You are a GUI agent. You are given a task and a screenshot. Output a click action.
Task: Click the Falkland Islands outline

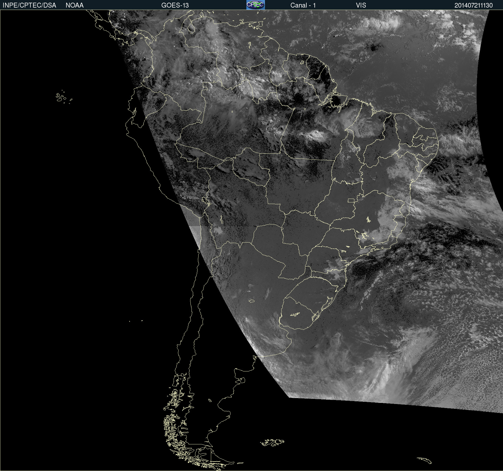click(x=272, y=442)
